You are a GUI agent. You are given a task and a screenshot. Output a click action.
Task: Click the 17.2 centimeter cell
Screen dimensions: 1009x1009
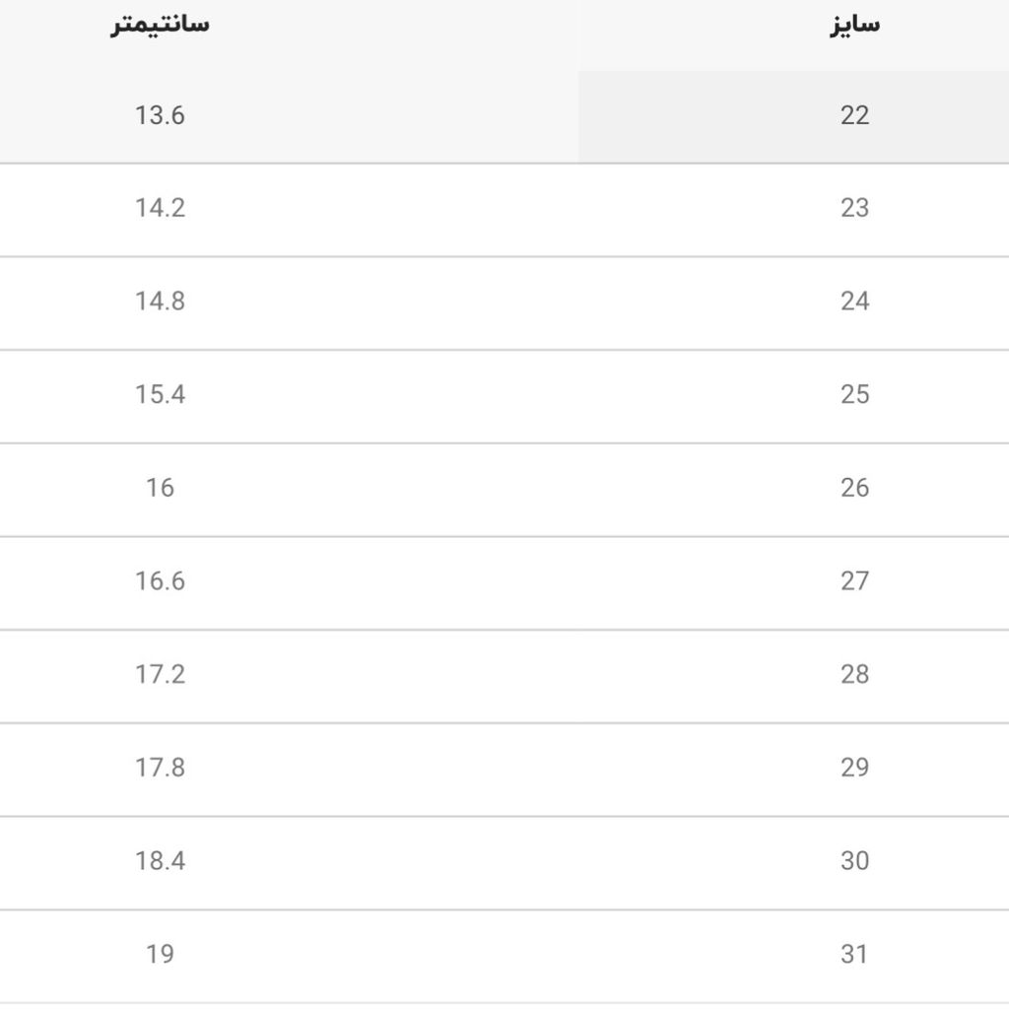tap(160, 675)
